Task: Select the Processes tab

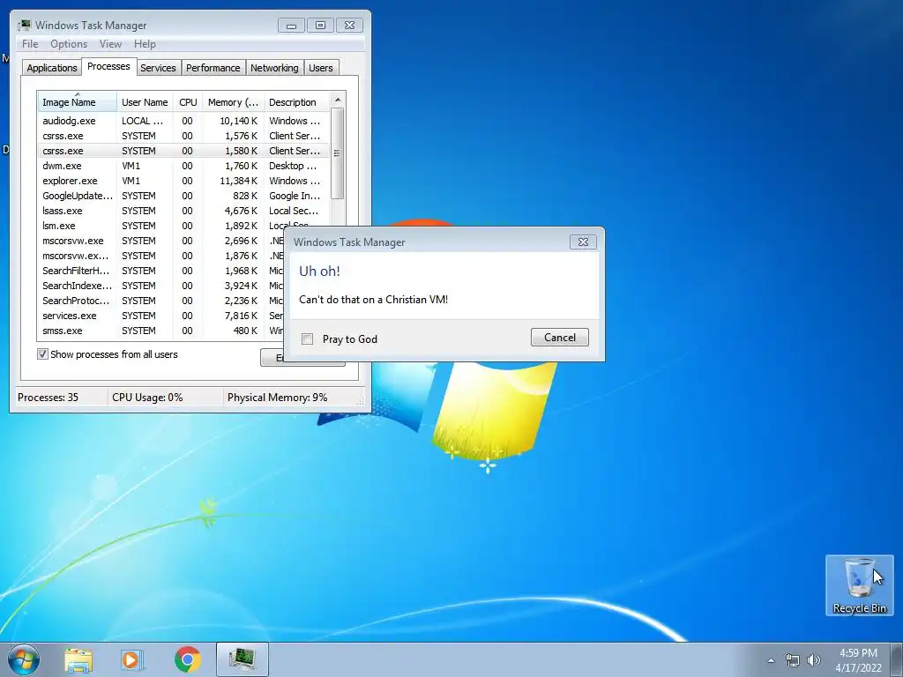Action: [x=108, y=66]
